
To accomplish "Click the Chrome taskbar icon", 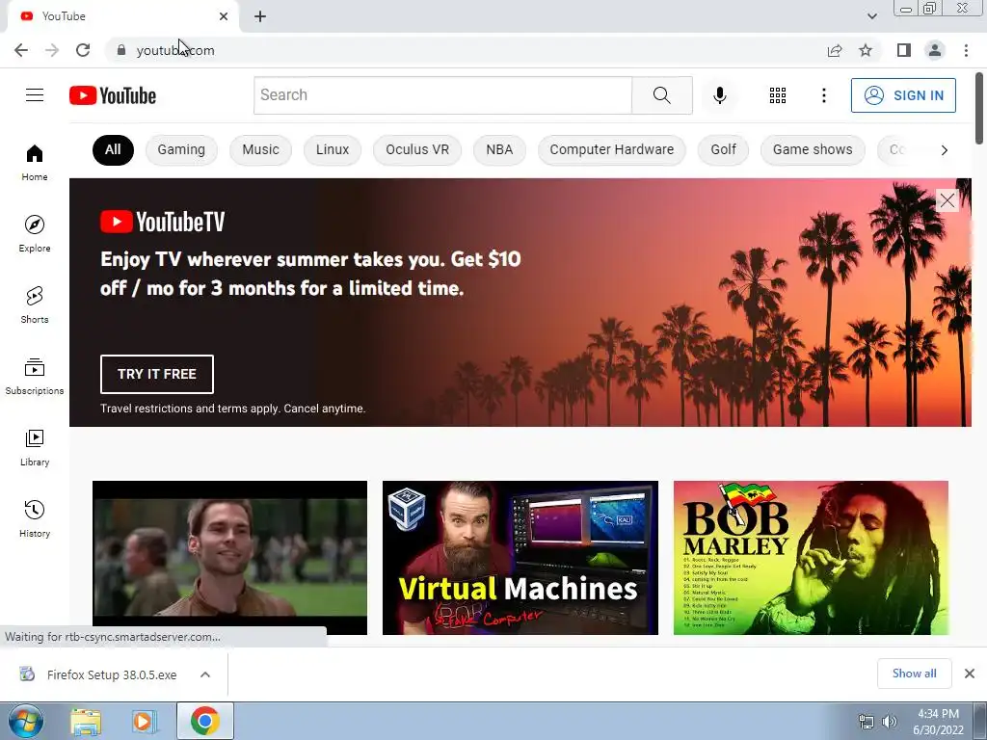I will [204, 721].
